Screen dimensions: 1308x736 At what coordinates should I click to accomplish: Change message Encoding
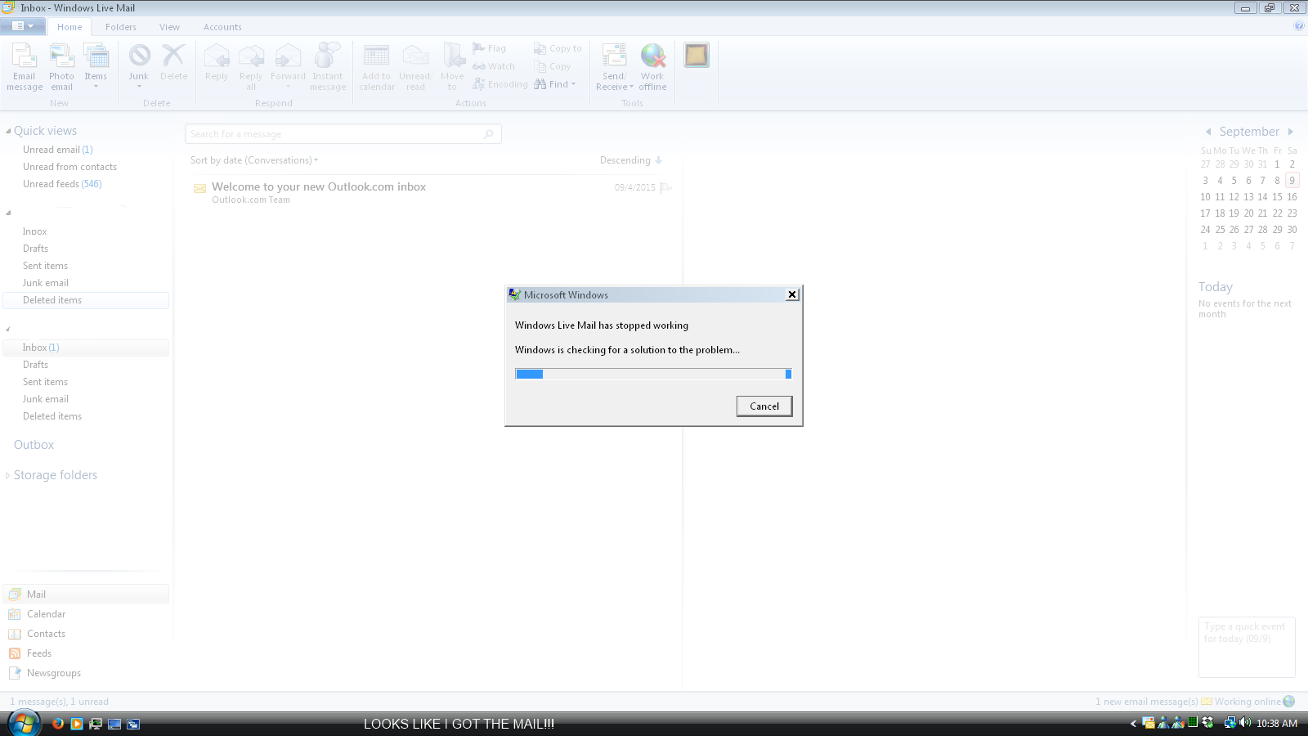point(499,84)
